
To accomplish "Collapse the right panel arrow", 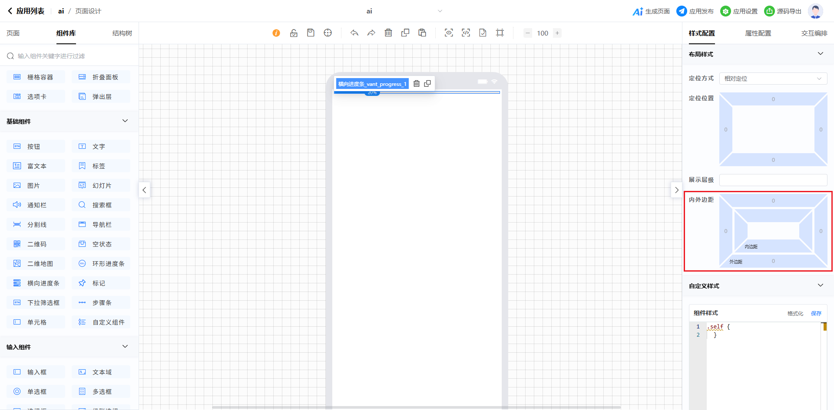I will click(676, 190).
